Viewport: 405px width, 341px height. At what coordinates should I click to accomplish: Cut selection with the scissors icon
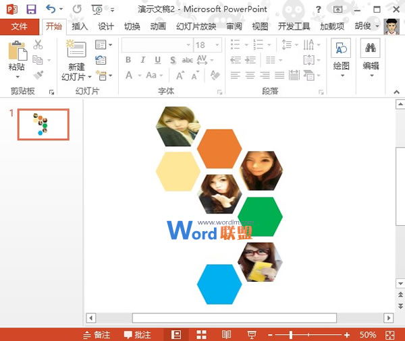pos(38,44)
